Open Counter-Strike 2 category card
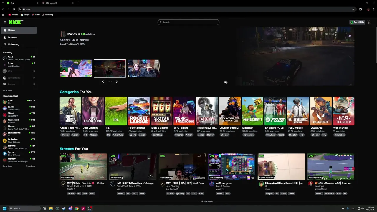Screen dimensions: 377x212 coord(230,111)
